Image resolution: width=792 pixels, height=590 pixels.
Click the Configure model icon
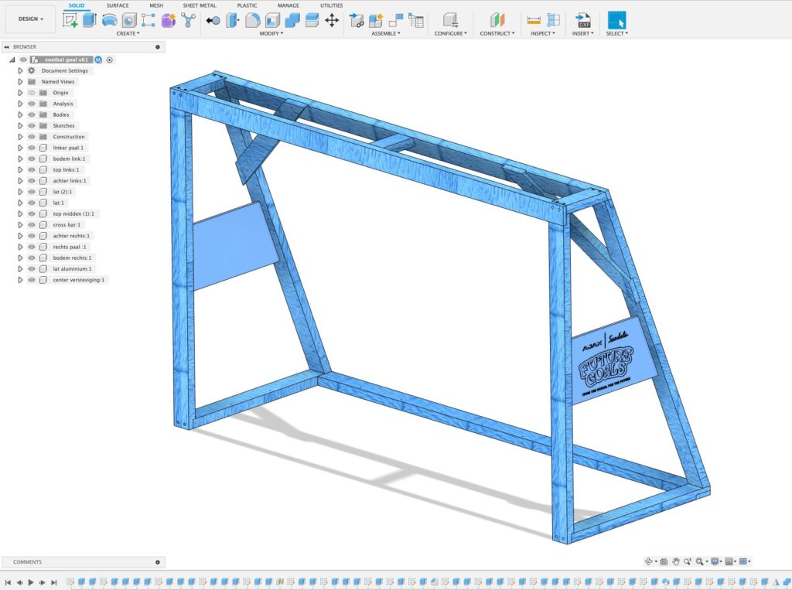[450, 20]
